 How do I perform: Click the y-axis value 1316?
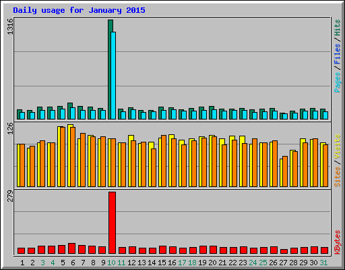coord(10,26)
